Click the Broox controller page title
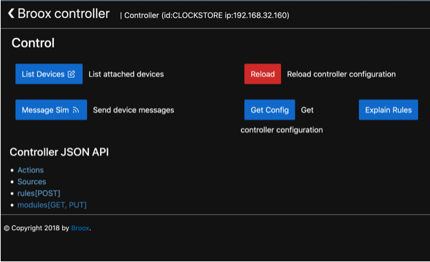430x262 pixels. [x=63, y=13]
